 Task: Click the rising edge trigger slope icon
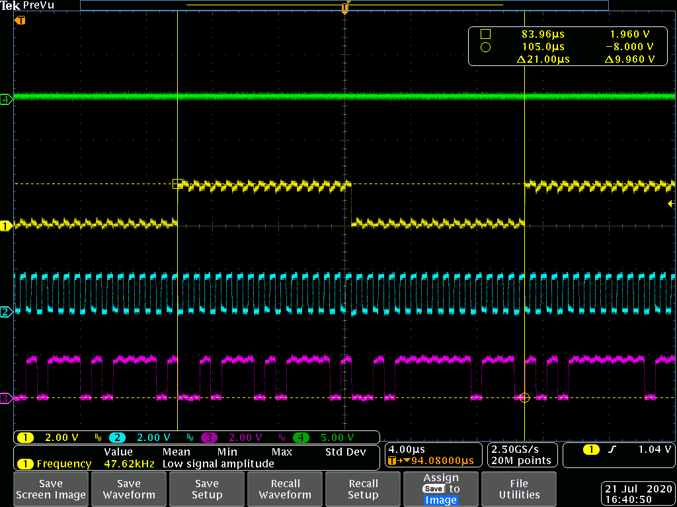tap(611, 450)
